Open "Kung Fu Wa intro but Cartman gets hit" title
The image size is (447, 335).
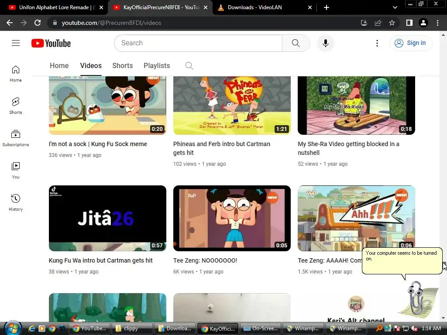point(101,260)
